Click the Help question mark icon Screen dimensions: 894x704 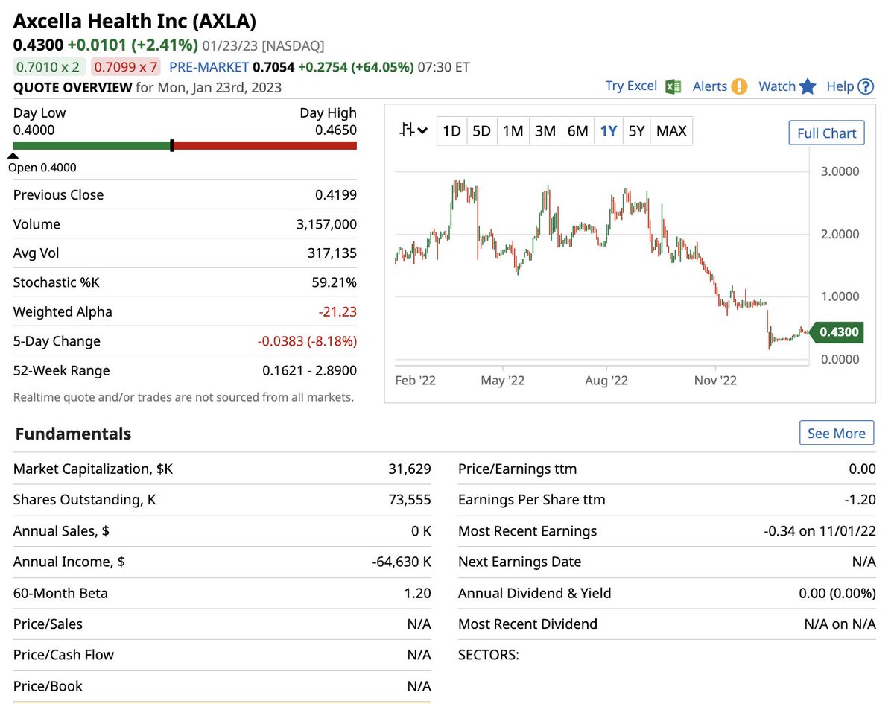click(865, 86)
